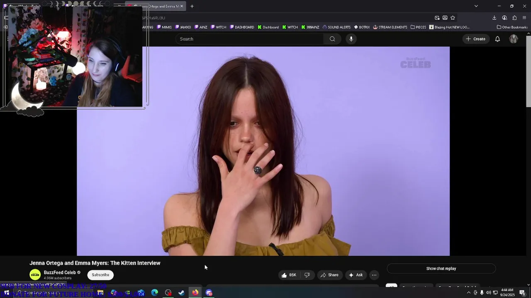The width and height of the screenshot is (531, 298).
Task: Click the picture-in-picture icon in address bar
Action: click(437, 18)
